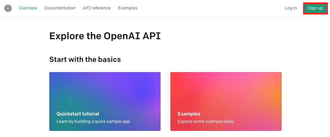Click 'Learn by building a quick sample app'

[93, 122]
